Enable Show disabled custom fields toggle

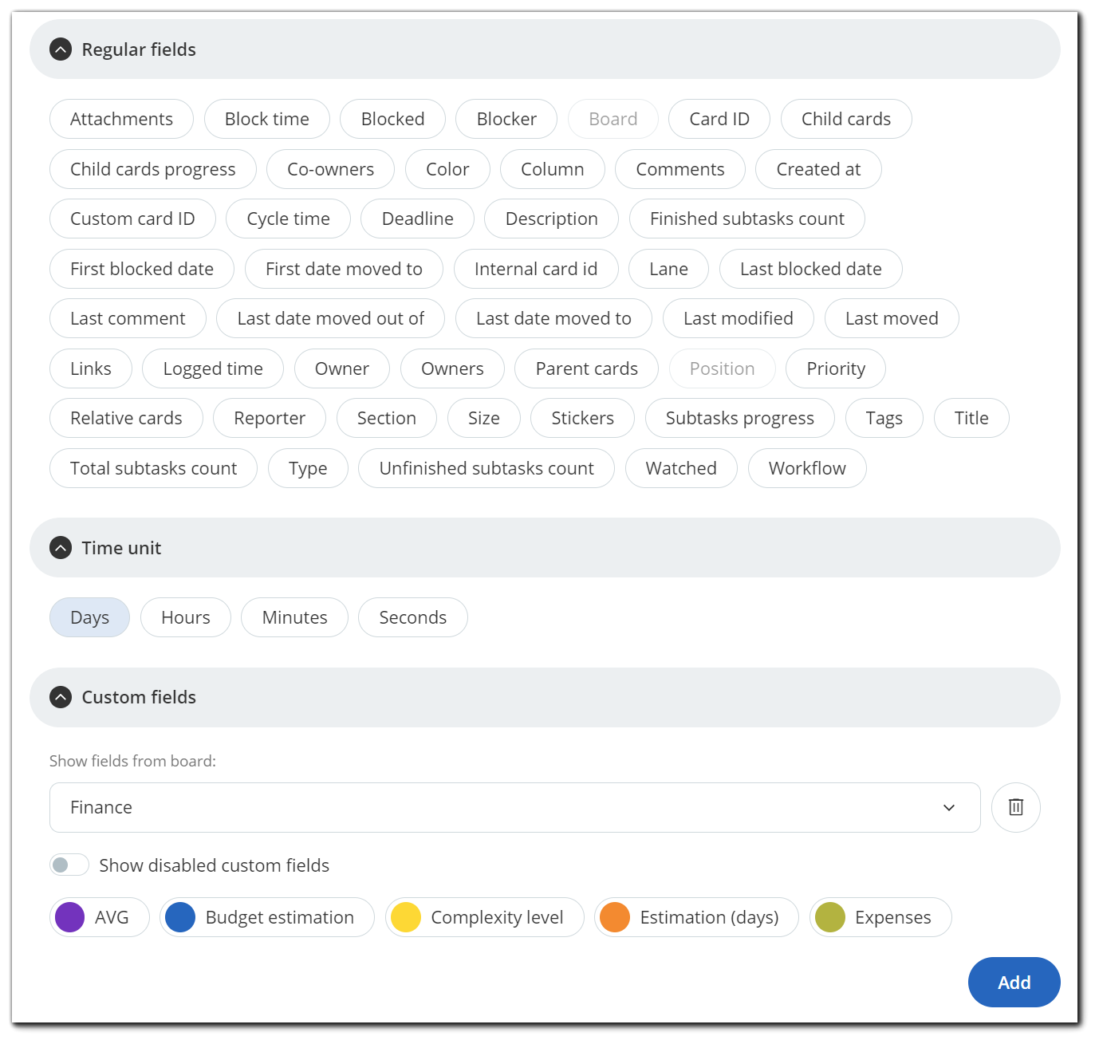(69, 865)
